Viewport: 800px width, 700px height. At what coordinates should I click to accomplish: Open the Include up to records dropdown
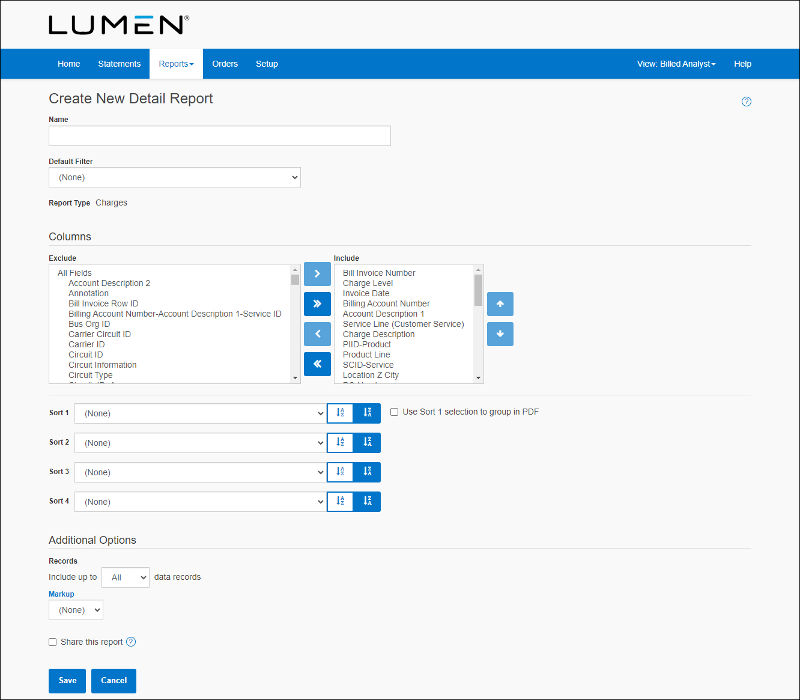pyautogui.click(x=126, y=577)
